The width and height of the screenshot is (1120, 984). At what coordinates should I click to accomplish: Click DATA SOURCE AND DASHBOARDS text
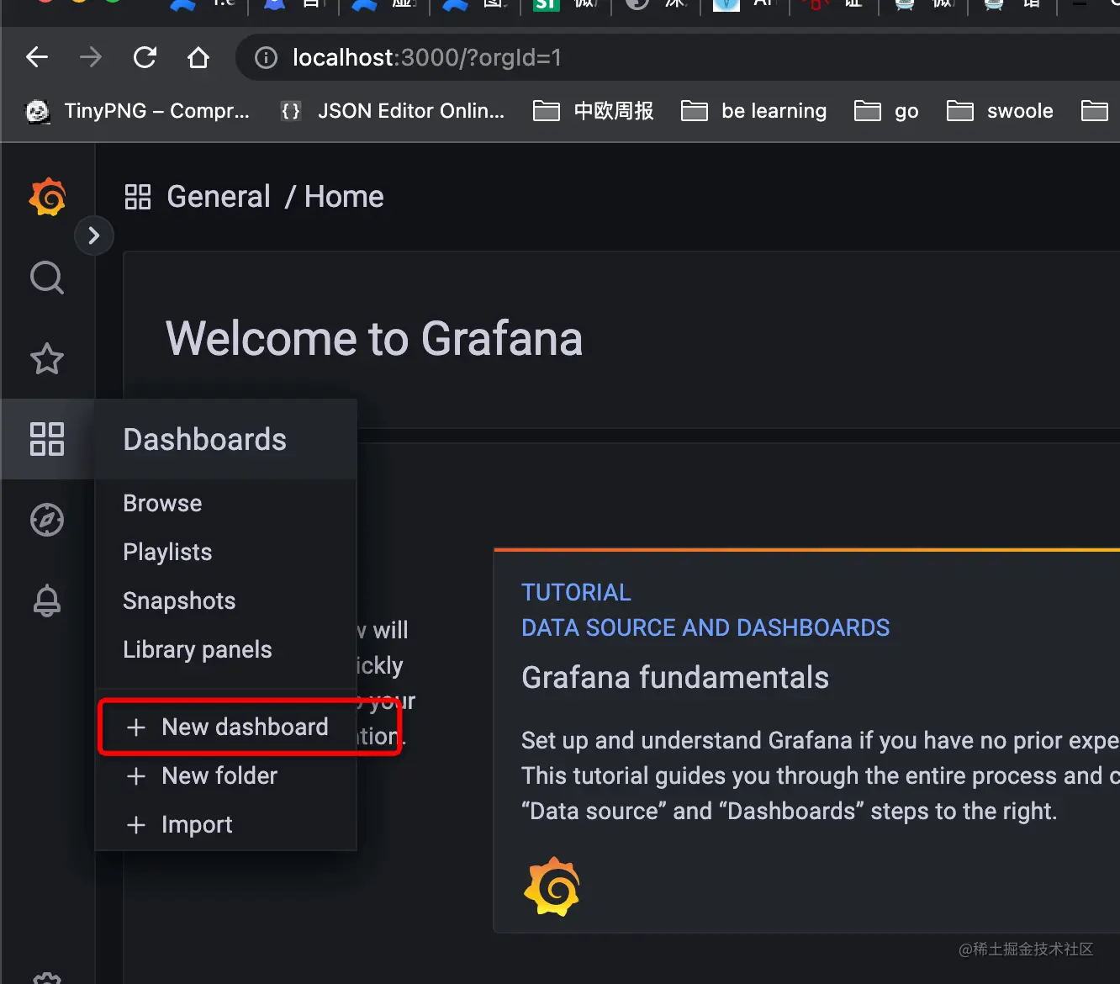[x=705, y=627]
